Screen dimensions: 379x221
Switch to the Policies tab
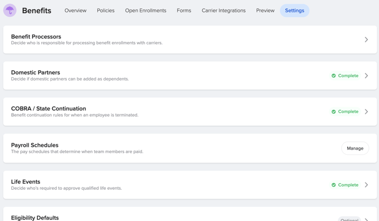(106, 11)
